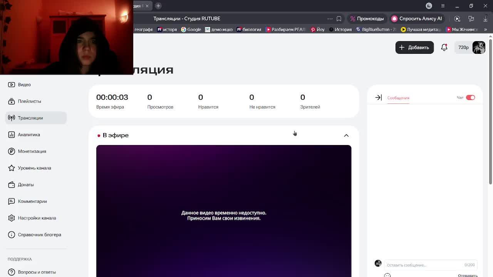Screen dimensions: 493x277
Task: Open the address bar three-dots menu
Action: coord(330,18)
